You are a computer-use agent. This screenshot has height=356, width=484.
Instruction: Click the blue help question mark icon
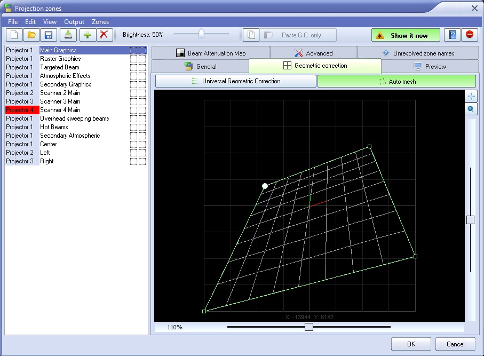(453, 35)
